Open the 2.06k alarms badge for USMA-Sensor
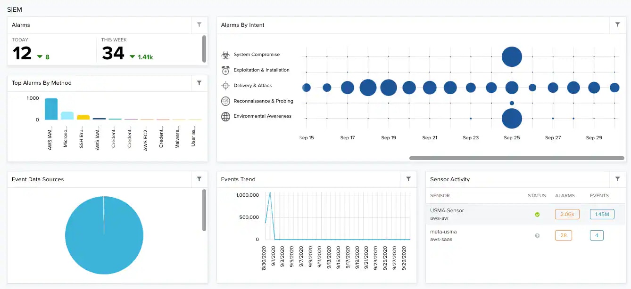 coord(567,214)
